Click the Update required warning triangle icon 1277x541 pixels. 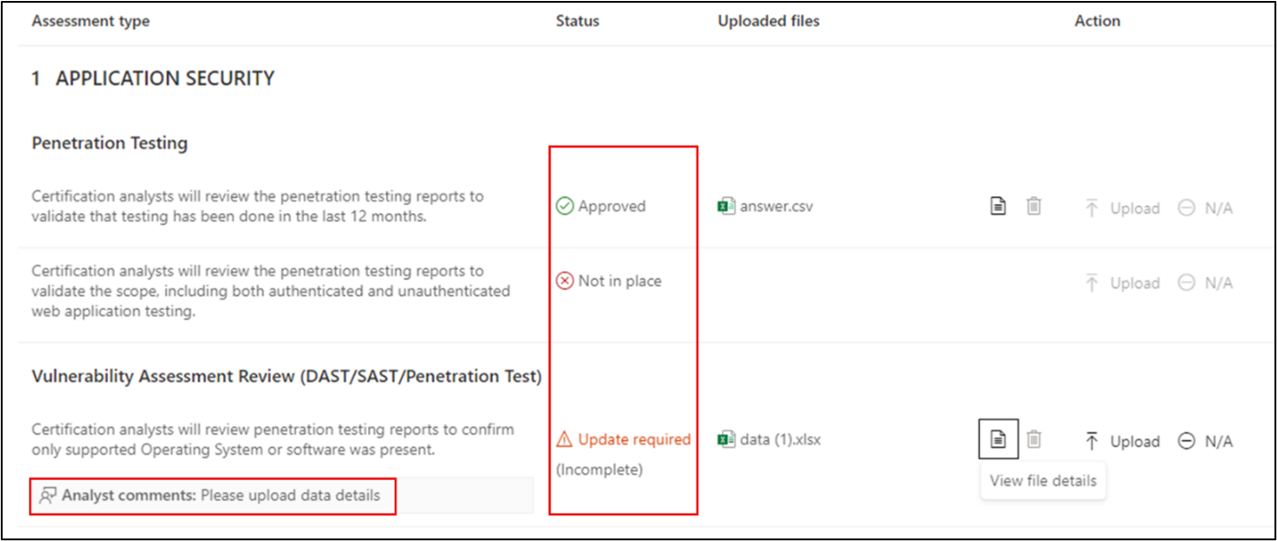click(564, 438)
